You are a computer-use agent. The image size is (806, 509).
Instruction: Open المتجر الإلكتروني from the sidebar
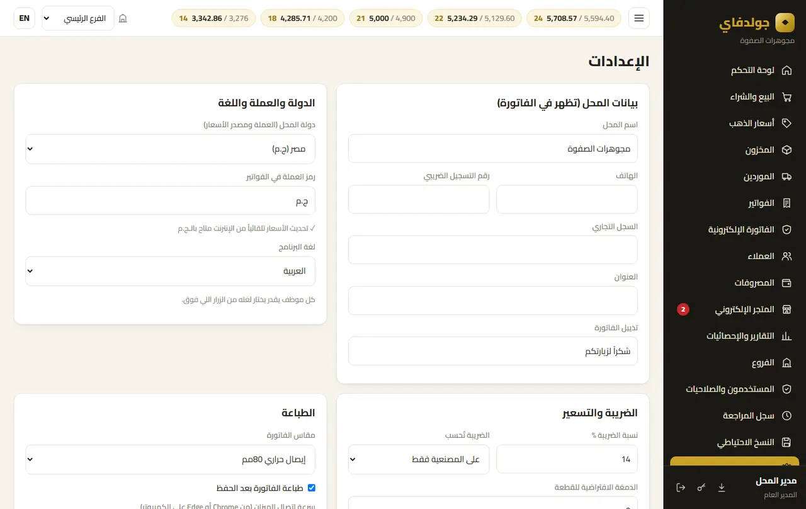[734, 310]
